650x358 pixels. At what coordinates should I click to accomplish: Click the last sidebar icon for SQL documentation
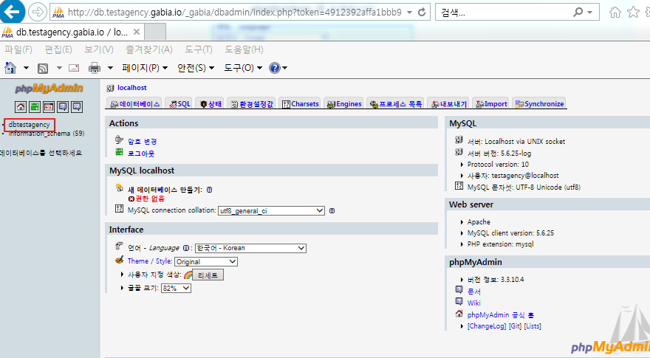click(x=77, y=107)
